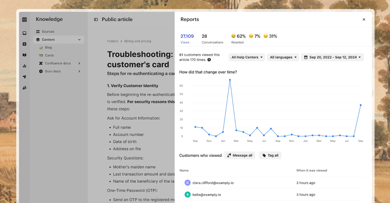This screenshot has width=390, height=203.
Task: Expand the Confluence docs folder
Action: pos(79,63)
